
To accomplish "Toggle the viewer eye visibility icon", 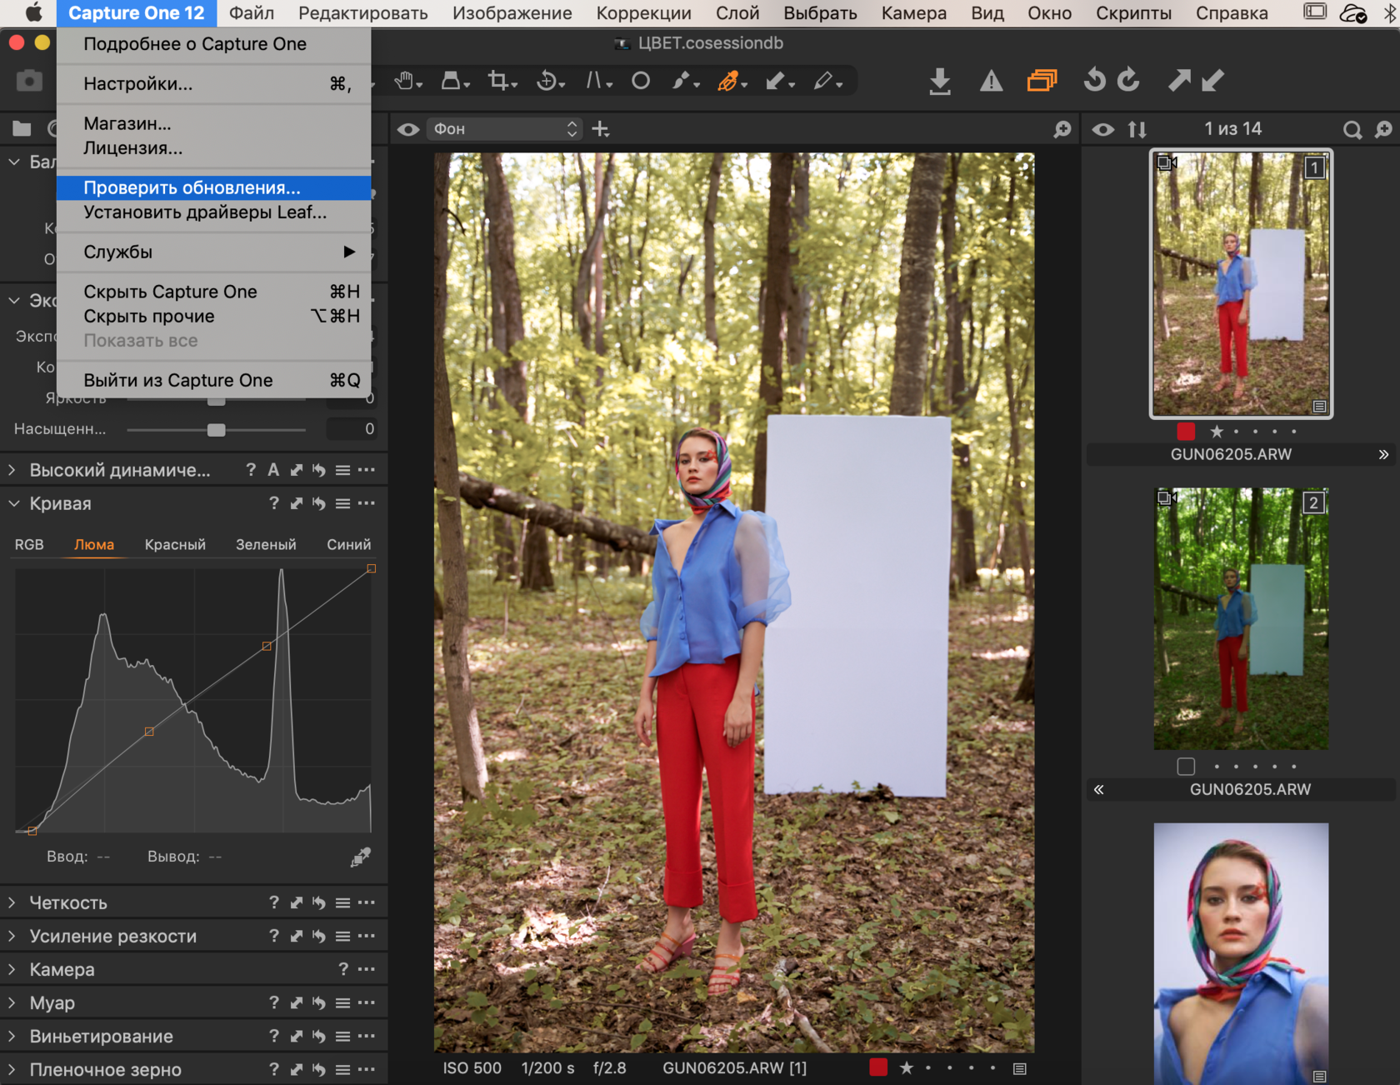I will click(408, 129).
